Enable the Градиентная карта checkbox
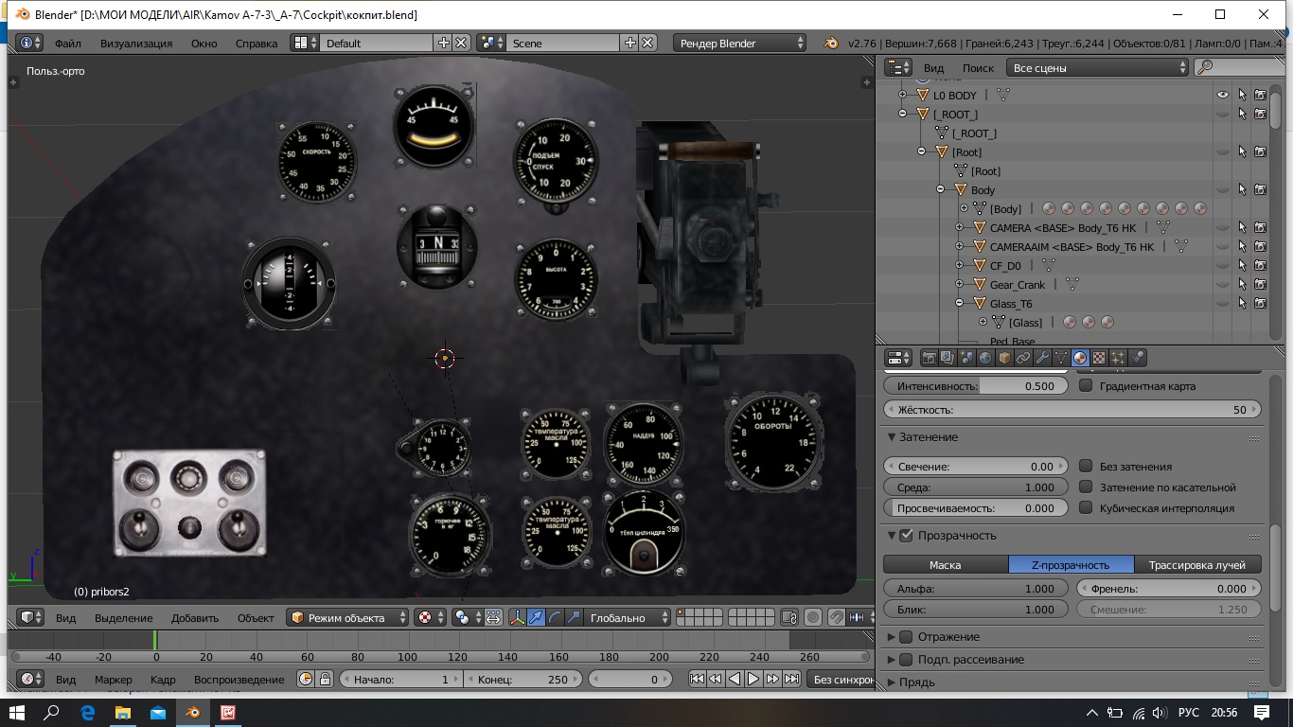The image size is (1293, 727). [x=1086, y=386]
